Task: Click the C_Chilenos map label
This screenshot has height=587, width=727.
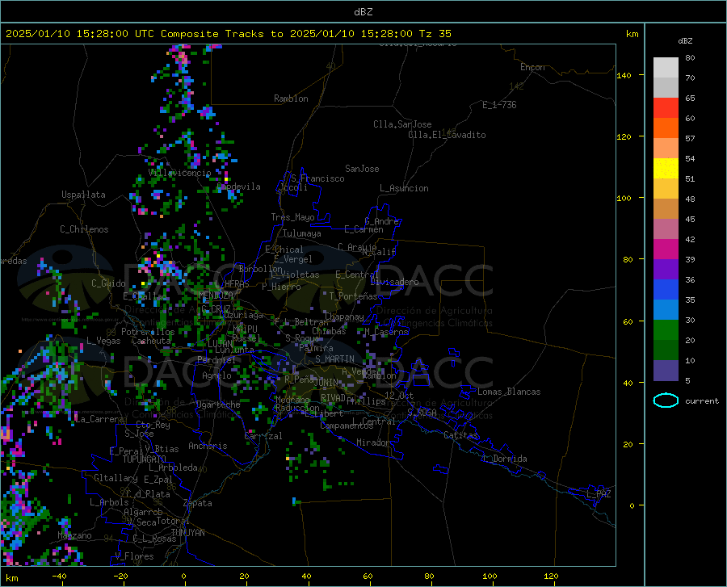Action: tap(84, 229)
